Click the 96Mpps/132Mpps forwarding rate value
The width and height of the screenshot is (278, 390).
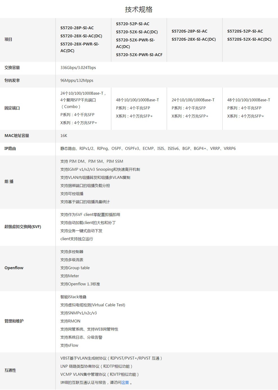coord(77,81)
